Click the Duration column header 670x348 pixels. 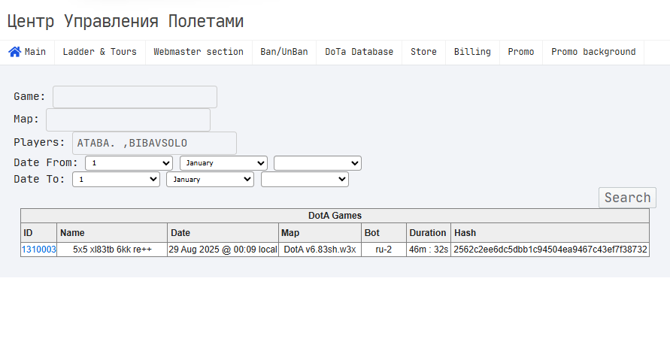(x=429, y=233)
